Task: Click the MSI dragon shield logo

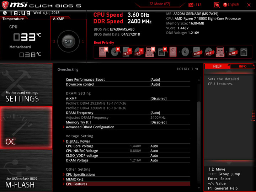Action: tap(5, 5)
